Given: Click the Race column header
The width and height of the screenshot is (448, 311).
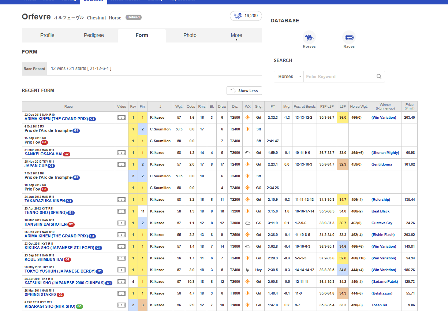Looking at the screenshot, I should pyautogui.click(x=68, y=107).
